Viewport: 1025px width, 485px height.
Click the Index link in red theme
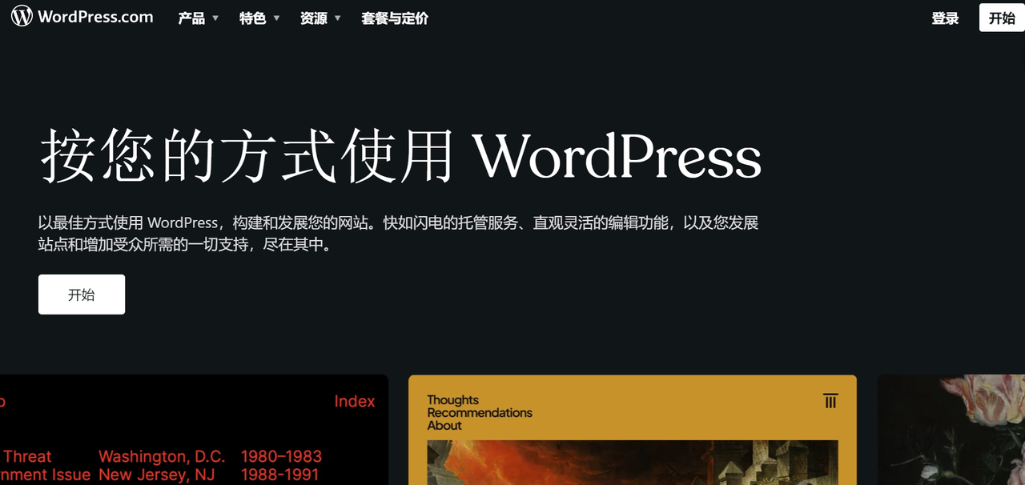pos(355,402)
